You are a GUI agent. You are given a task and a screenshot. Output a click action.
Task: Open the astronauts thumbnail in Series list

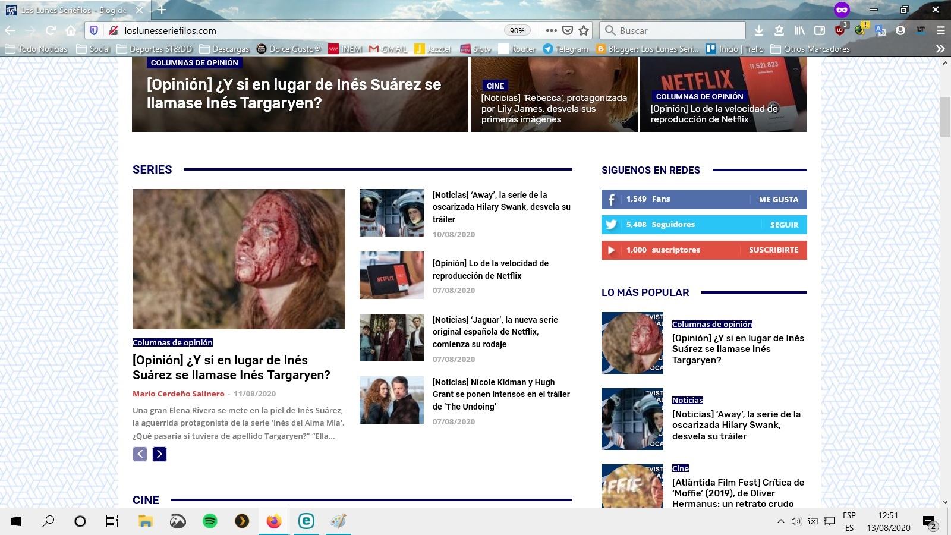click(x=392, y=213)
